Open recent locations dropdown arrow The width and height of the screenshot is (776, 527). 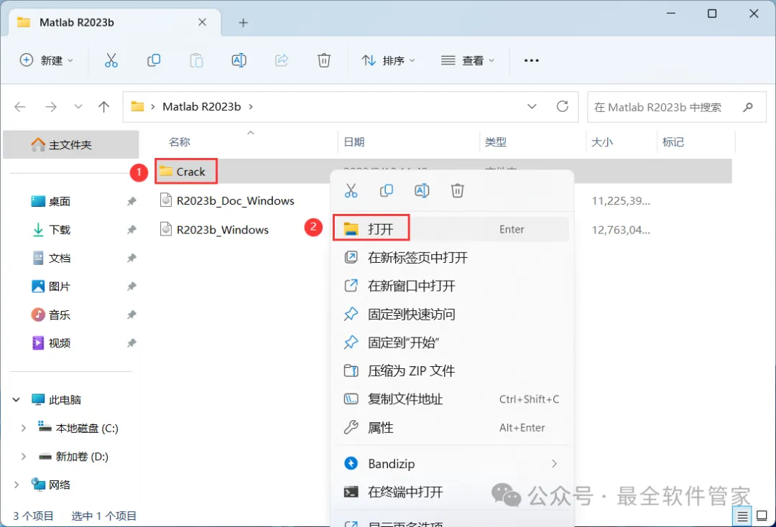click(x=78, y=107)
